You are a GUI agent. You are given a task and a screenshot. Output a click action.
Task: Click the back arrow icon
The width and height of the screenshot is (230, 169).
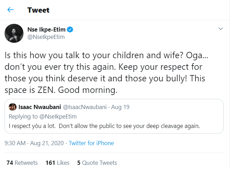(11, 10)
